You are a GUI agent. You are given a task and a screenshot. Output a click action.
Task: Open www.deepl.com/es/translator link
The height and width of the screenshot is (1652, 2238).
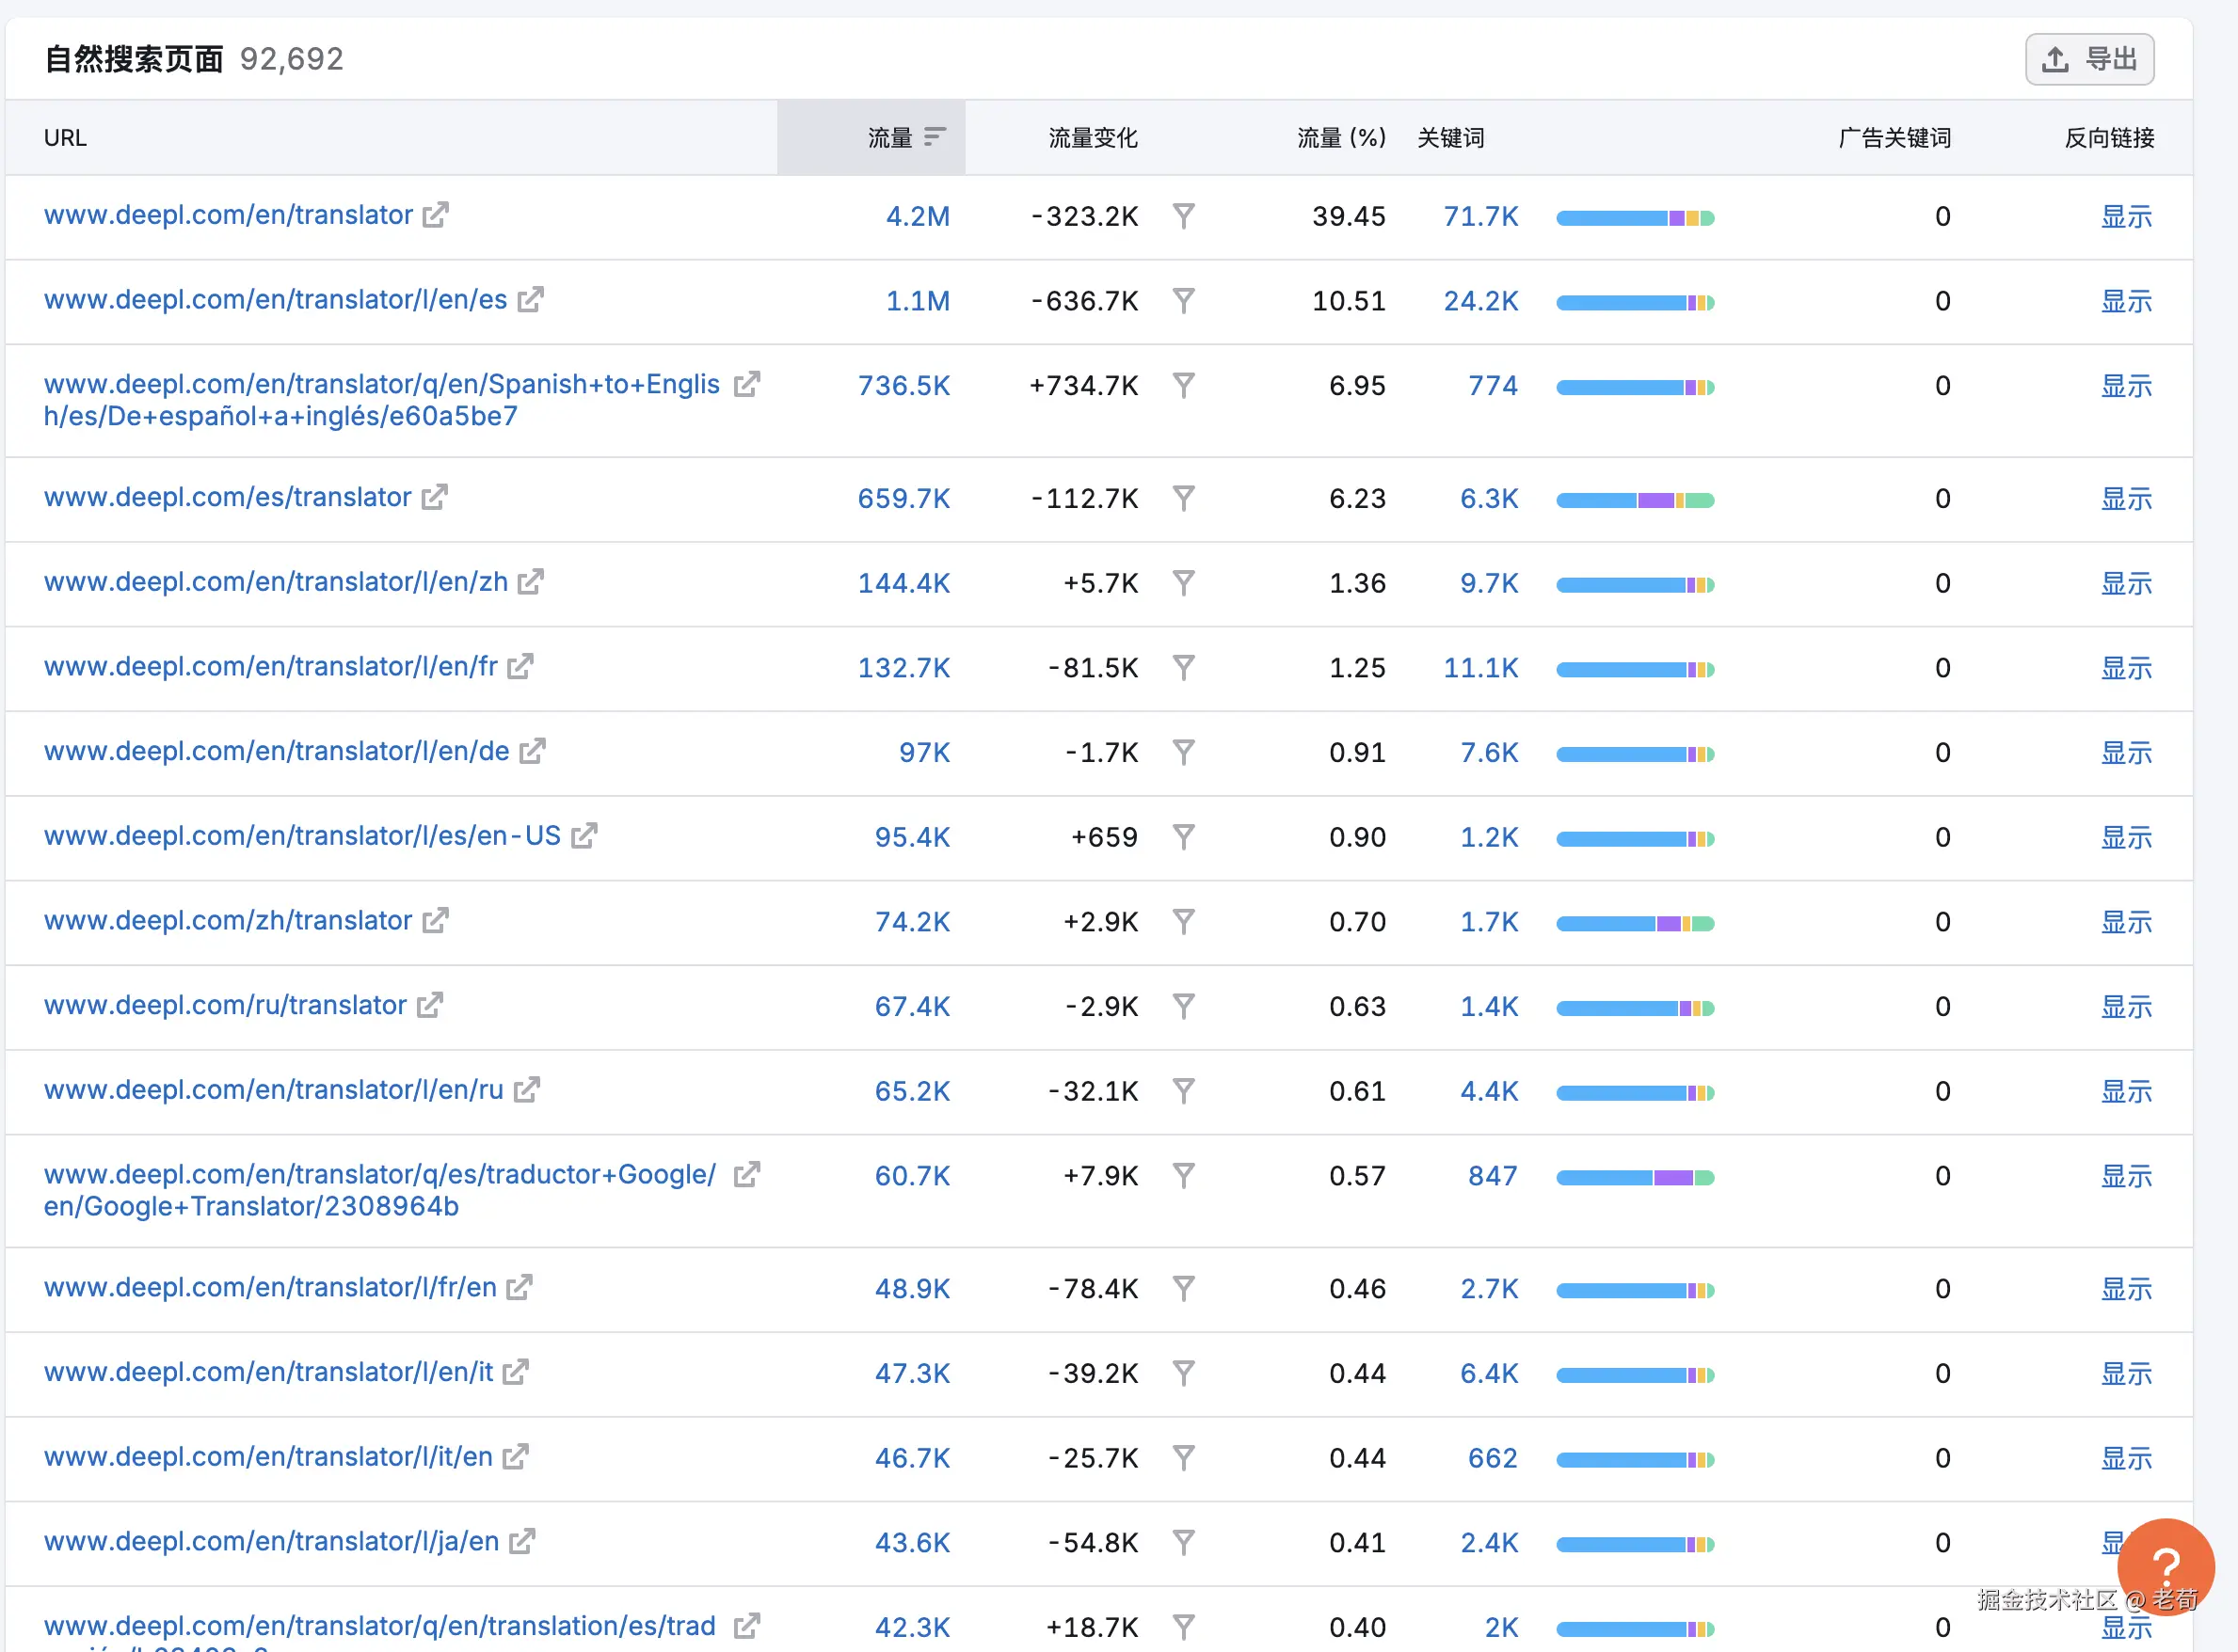pos(227,497)
